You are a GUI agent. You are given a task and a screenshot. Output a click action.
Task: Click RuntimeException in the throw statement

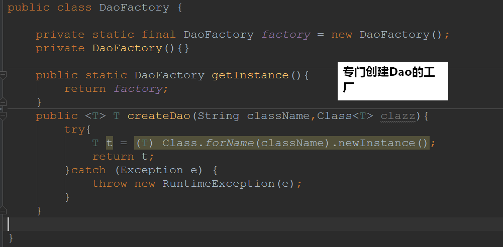pyautogui.click(x=218, y=184)
